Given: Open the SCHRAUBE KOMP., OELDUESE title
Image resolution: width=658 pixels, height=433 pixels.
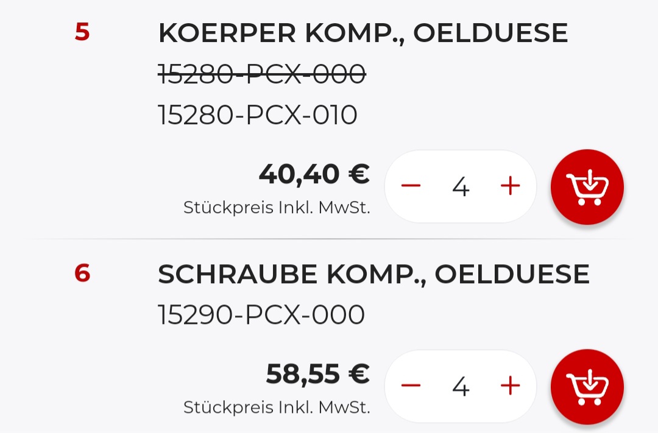Looking at the screenshot, I should [x=373, y=275].
